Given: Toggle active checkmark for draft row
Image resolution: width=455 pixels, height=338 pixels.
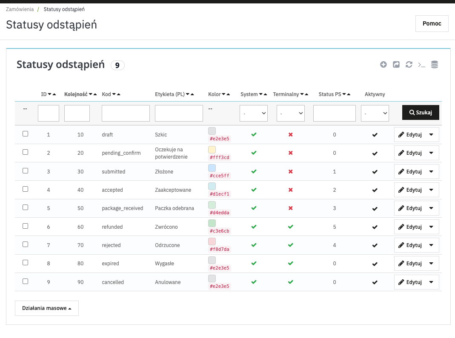Looking at the screenshot, I should [375, 135].
